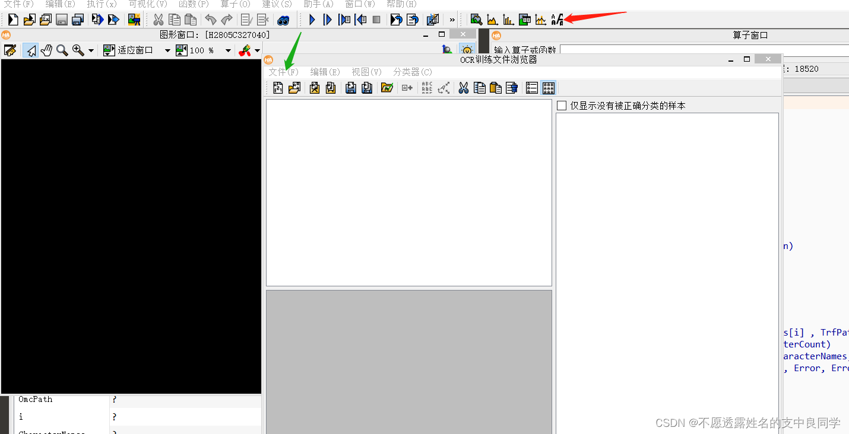849x434 pixels.
Task: Open feature histogram tool icon
Action: tap(508, 20)
